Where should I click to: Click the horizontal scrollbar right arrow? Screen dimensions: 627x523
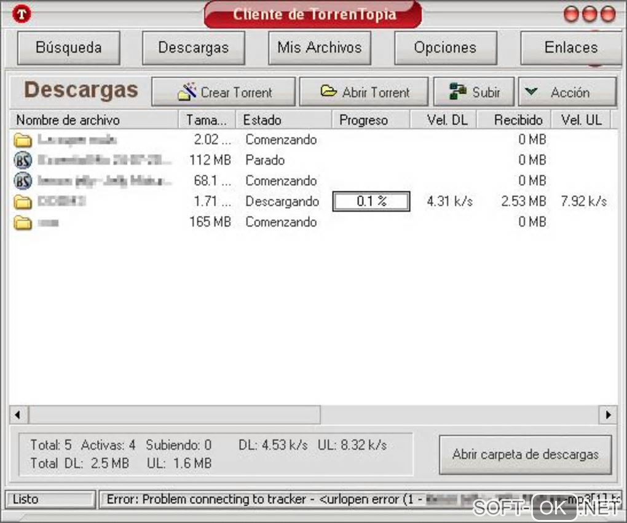tap(608, 415)
